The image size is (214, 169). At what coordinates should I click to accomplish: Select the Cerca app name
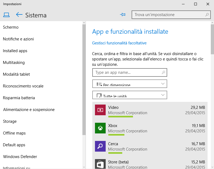(x=113, y=144)
